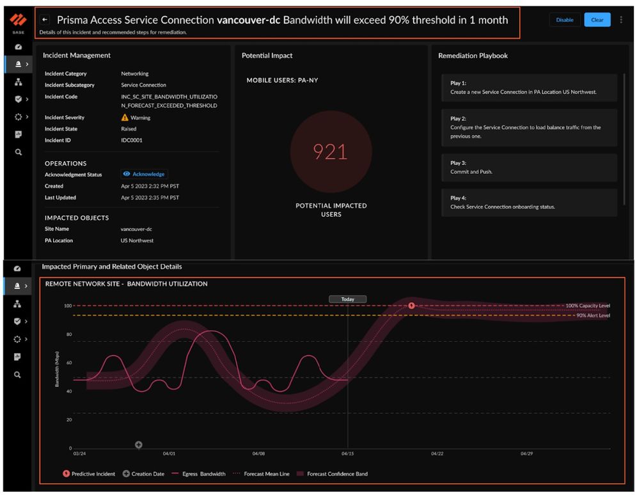The image size is (639, 495).
Task: Click the predictive incident marker on the chart
Action: point(412,306)
